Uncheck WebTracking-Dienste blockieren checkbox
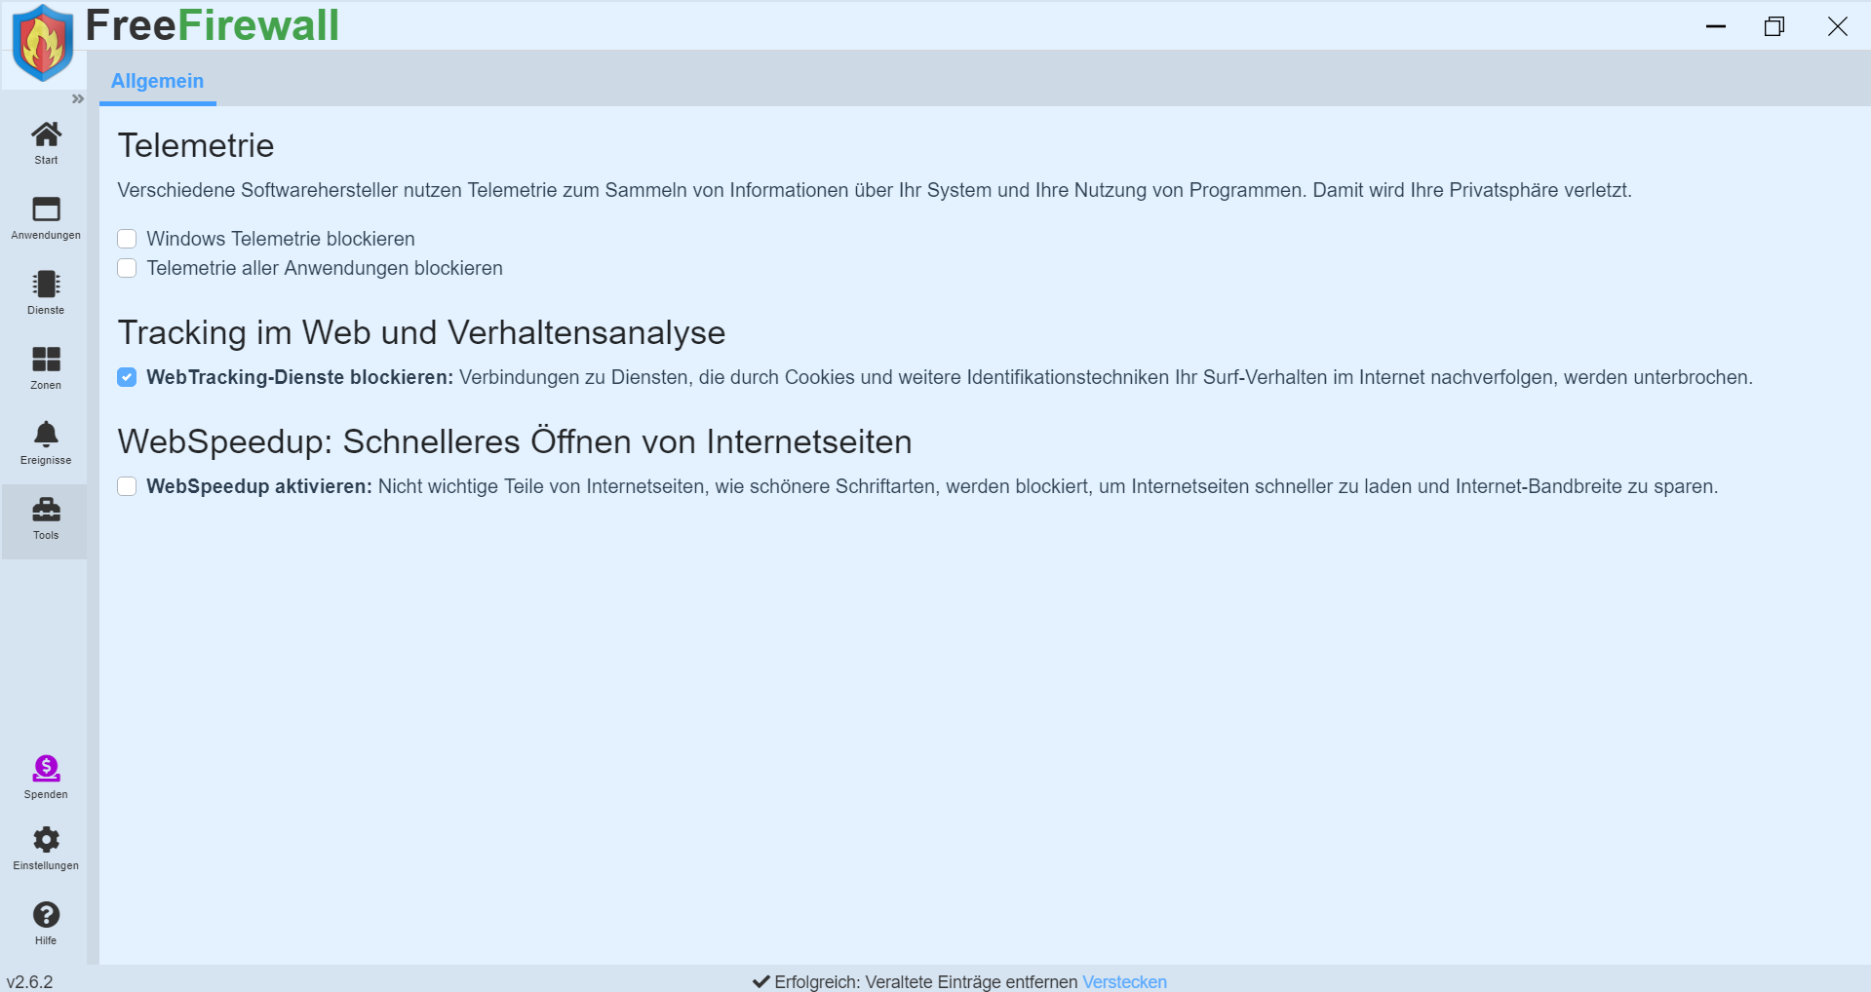This screenshot has width=1871, height=992. pos(127,377)
